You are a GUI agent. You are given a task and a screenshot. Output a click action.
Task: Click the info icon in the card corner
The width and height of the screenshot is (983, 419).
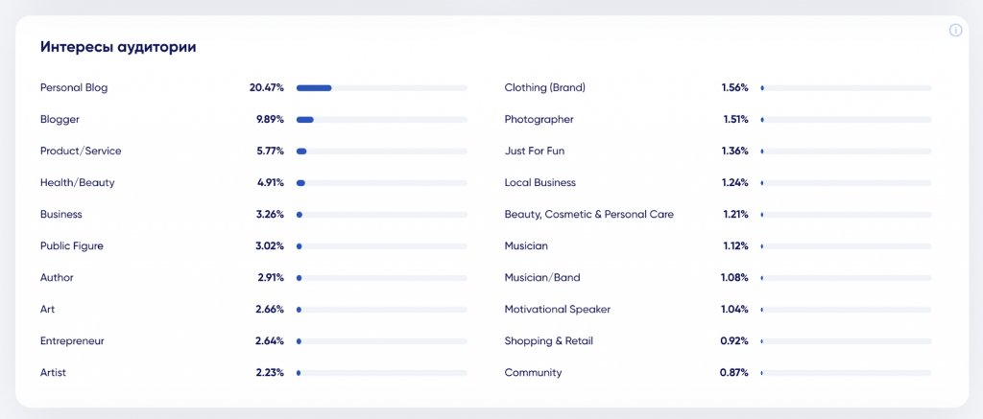(x=955, y=30)
